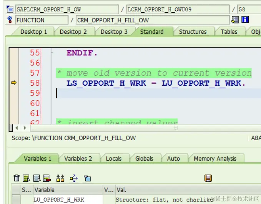Screen dimensions: 261x204
Task: Open the Locals tab
Action: [114, 158]
